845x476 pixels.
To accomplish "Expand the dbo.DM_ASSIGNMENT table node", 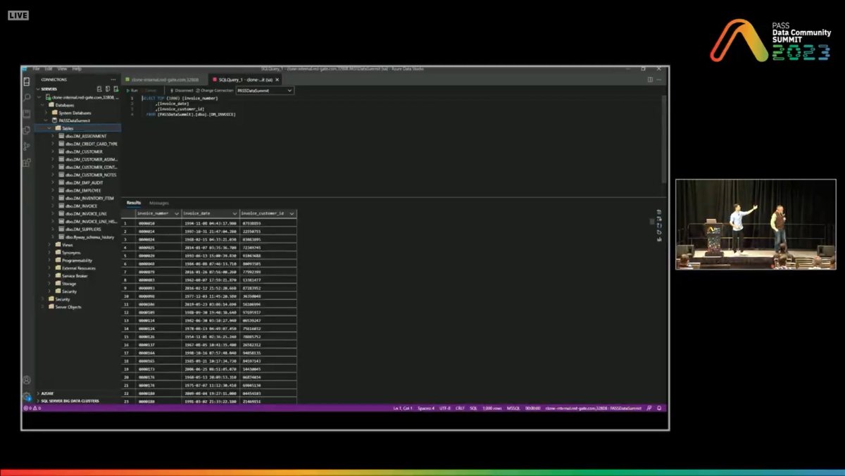I will click(53, 136).
